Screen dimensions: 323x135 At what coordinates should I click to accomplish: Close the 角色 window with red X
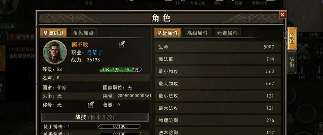point(282,15)
